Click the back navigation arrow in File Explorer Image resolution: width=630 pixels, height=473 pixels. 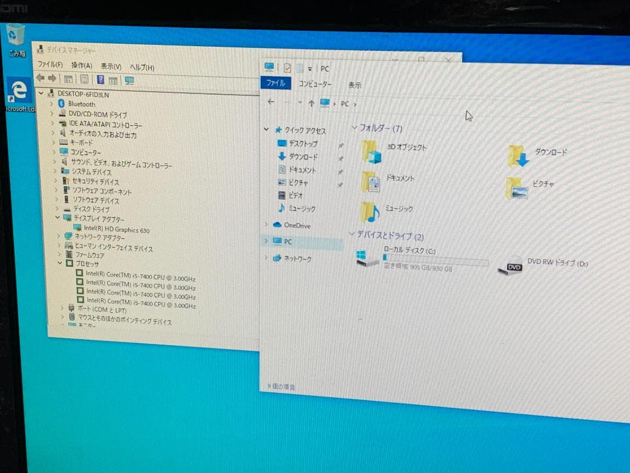click(x=271, y=103)
